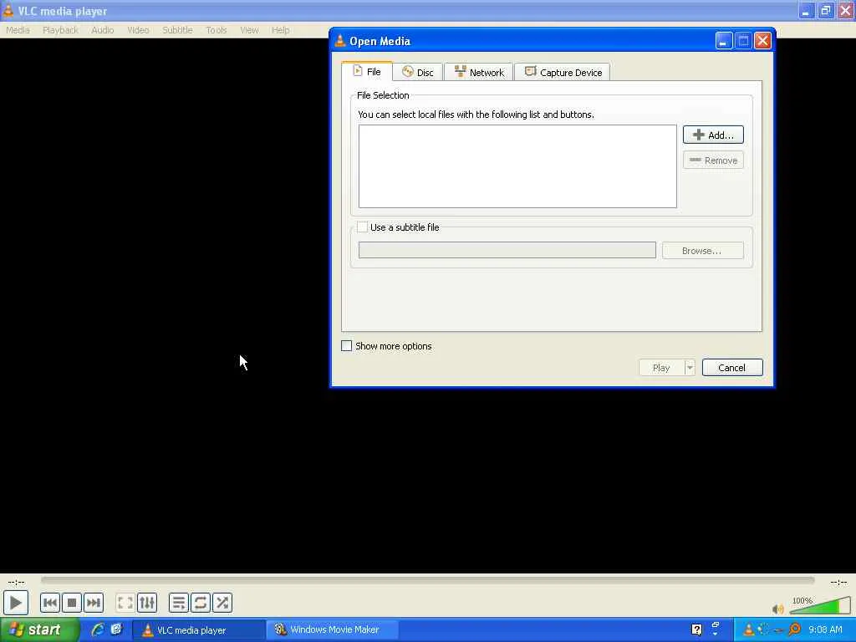Enable Use a subtitle file checkbox
This screenshot has width=856, height=642.
pyautogui.click(x=363, y=227)
